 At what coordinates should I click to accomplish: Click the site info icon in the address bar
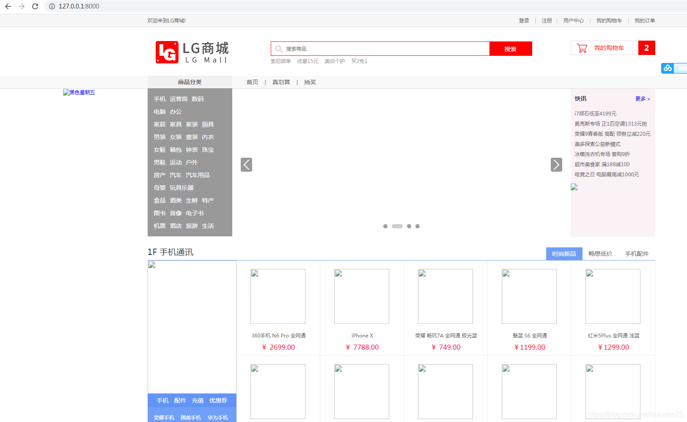52,6
